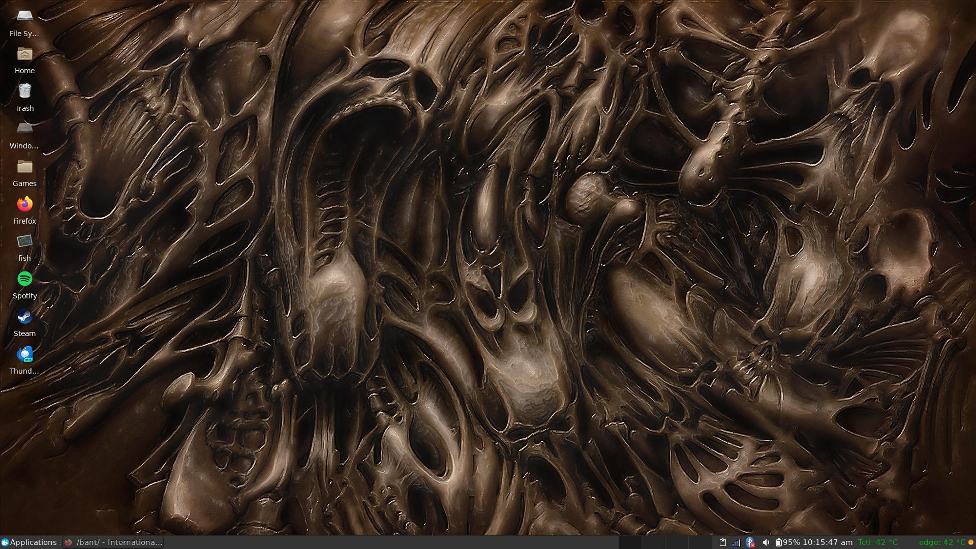Click the orange notification dot in panel

click(x=970, y=542)
